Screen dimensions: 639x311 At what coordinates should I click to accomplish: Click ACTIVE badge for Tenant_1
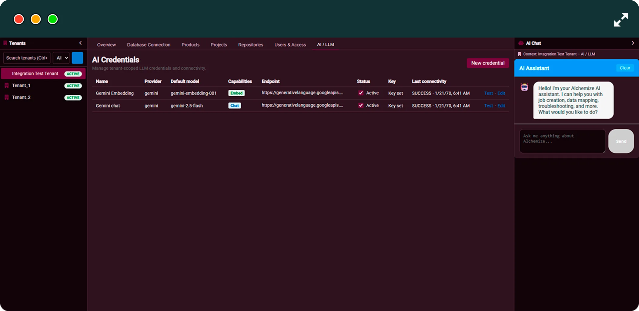tap(73, 86)
